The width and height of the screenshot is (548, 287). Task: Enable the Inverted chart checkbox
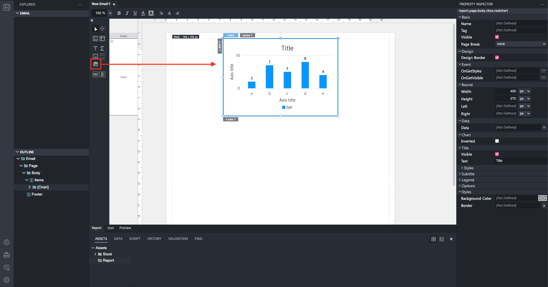497,141
